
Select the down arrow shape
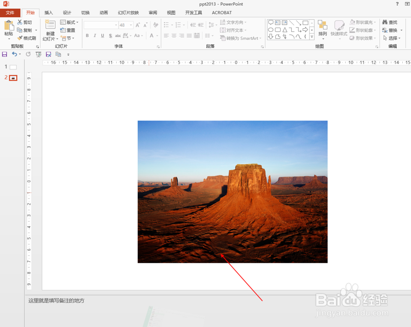click(271, 37)
